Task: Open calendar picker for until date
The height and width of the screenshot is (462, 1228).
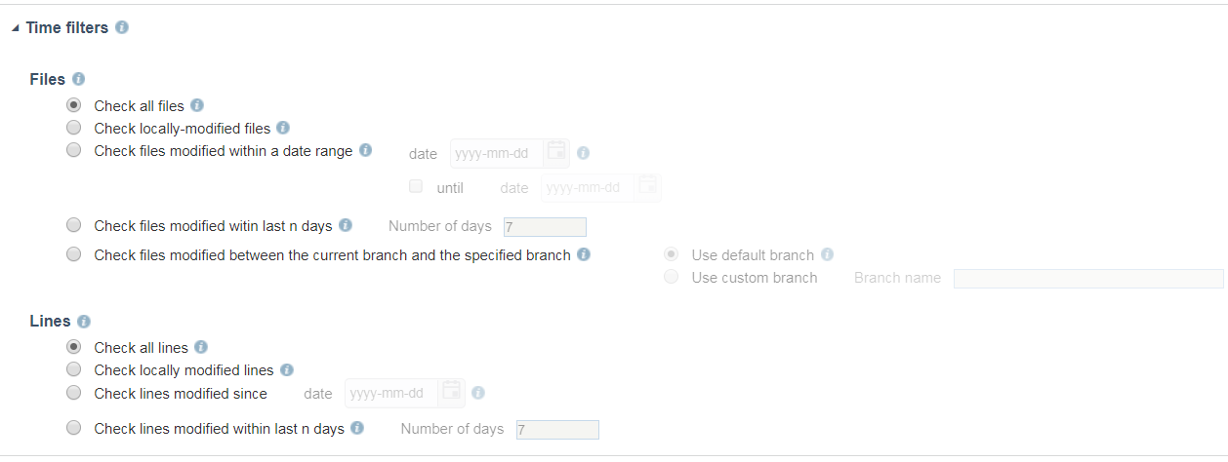Action: 648,186
